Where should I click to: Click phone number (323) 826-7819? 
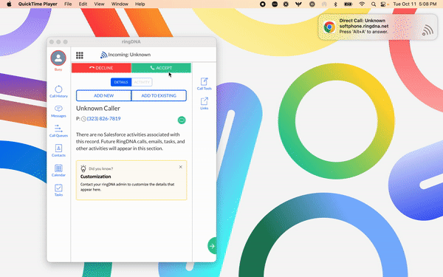[103, 119]
